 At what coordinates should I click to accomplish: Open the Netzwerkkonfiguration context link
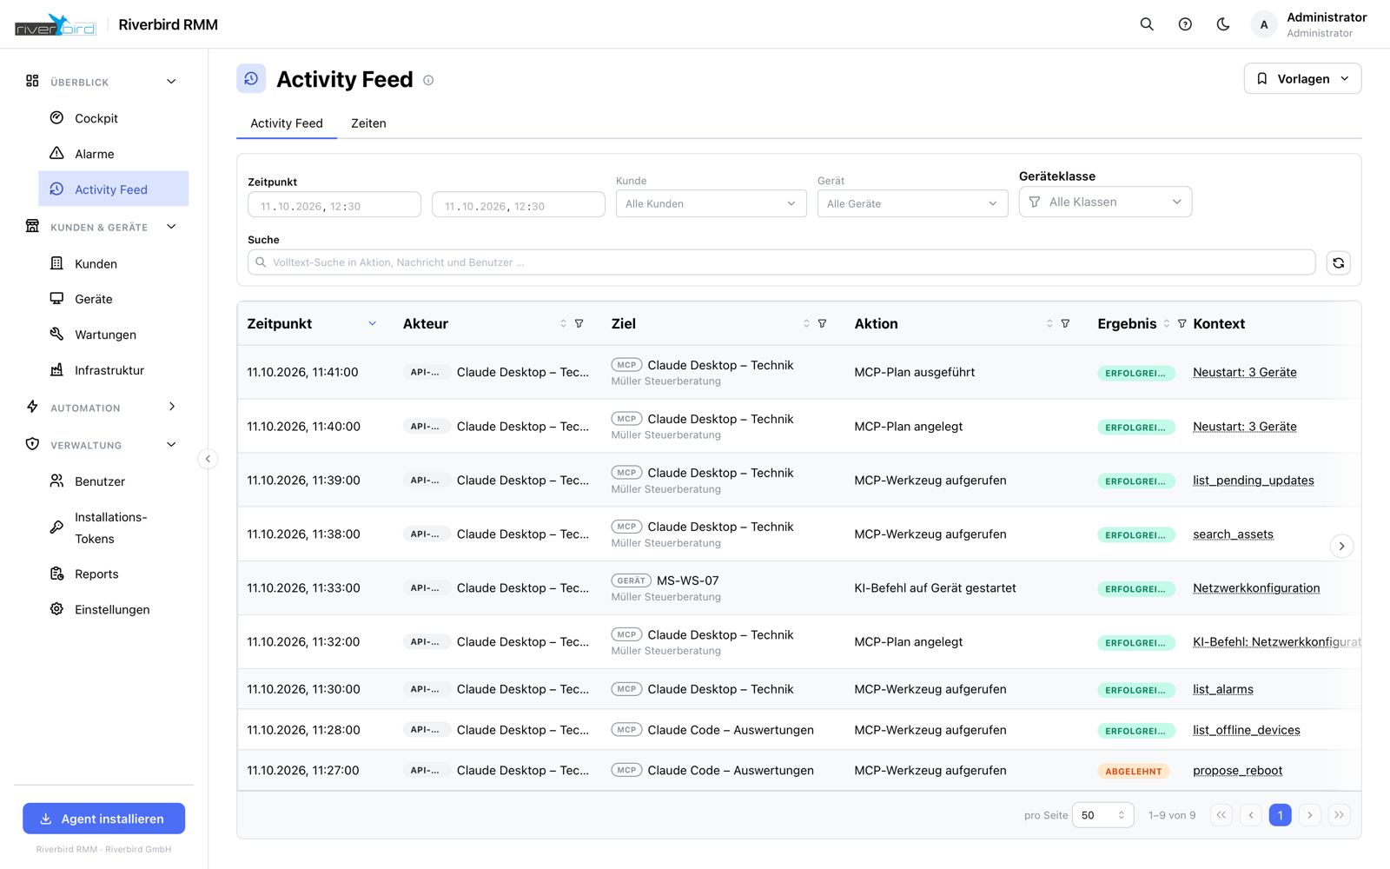point(1256,588)
